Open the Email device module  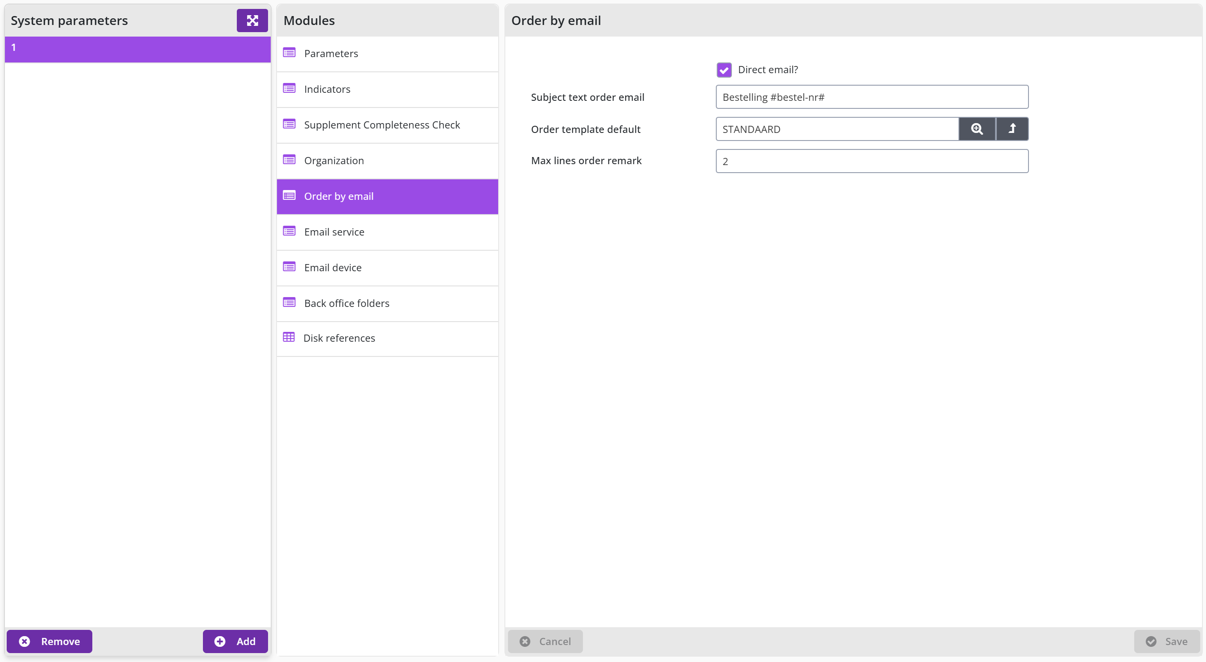coord(387,268)
